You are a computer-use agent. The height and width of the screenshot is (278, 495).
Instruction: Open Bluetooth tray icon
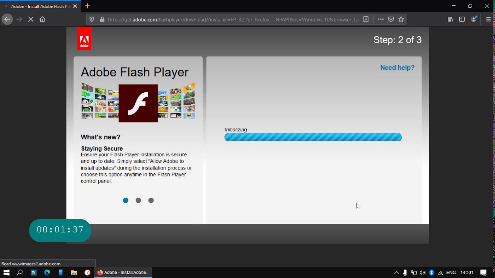point(432,273)
